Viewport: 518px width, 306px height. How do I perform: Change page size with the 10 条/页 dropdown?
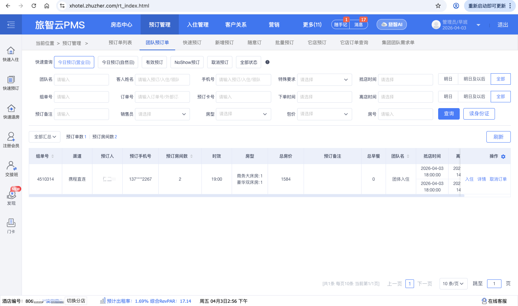point(453,283)
